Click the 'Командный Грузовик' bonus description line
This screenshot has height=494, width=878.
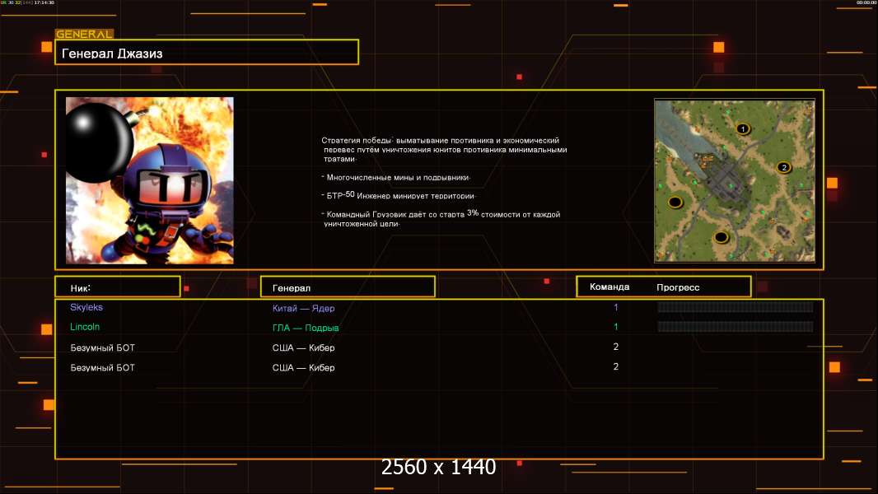pyautogui.click(x=441, y=218)
